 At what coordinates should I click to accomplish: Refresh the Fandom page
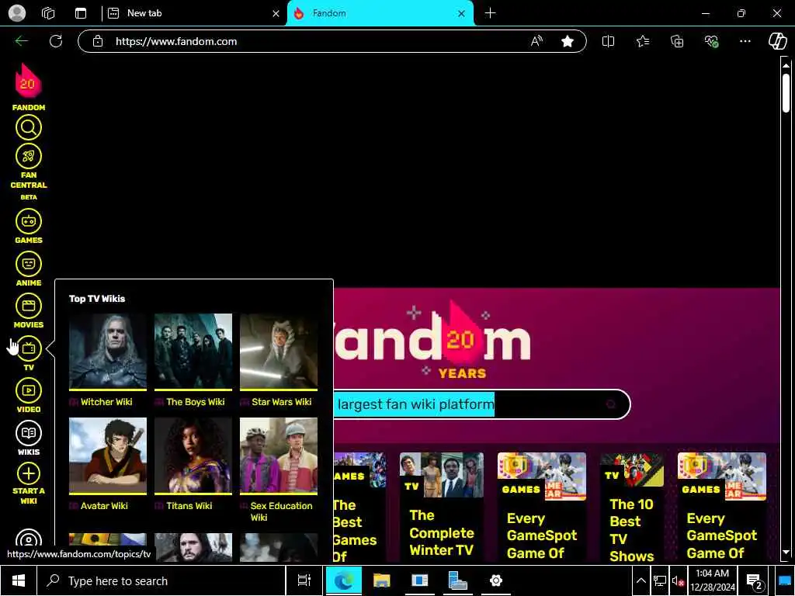(x=56, y=41)
